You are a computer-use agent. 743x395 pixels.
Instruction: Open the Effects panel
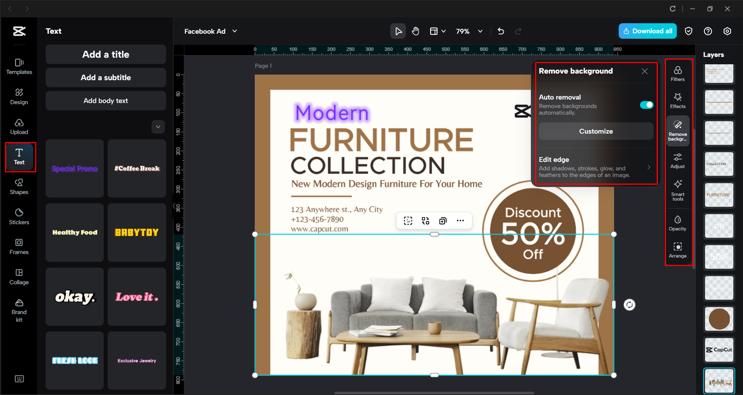tap(678, 100)
